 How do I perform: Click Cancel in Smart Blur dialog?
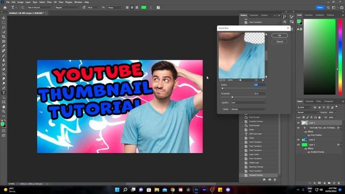click(x=279, y=41)
